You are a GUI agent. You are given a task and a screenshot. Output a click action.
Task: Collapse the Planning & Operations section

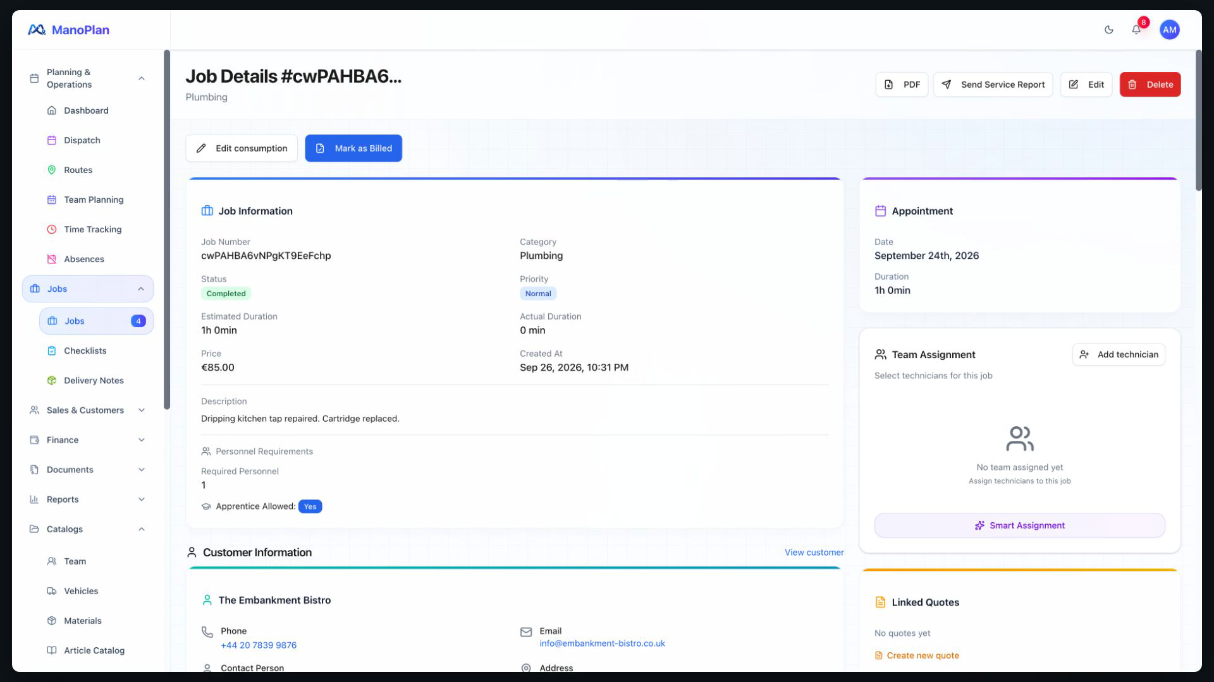[142, 78]
